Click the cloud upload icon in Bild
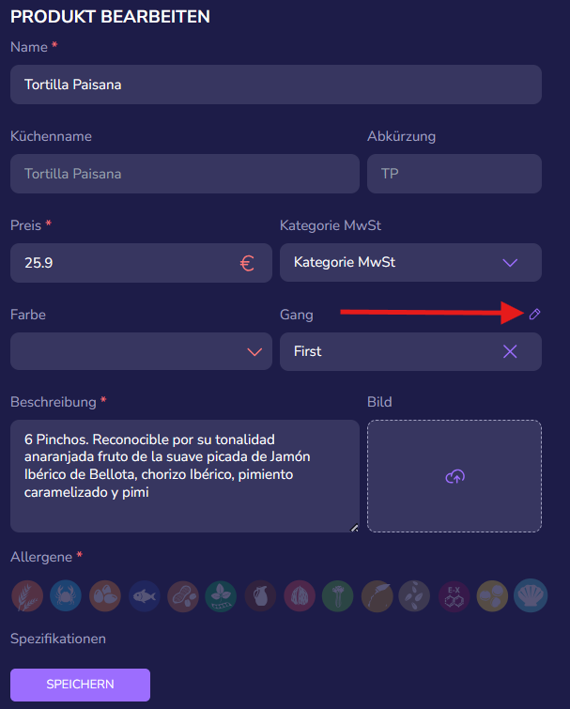 (x=454, y=476)
